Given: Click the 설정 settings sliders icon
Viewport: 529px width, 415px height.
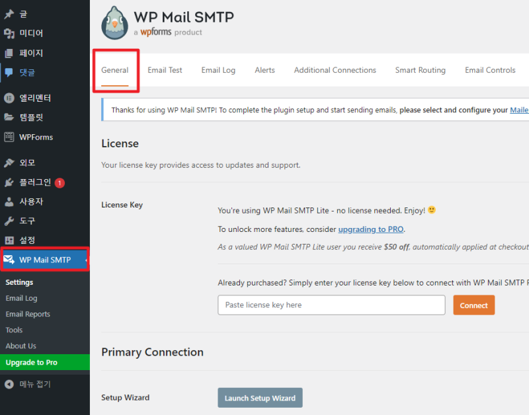Looking at the screenshot, I should (x=9, y=240).
